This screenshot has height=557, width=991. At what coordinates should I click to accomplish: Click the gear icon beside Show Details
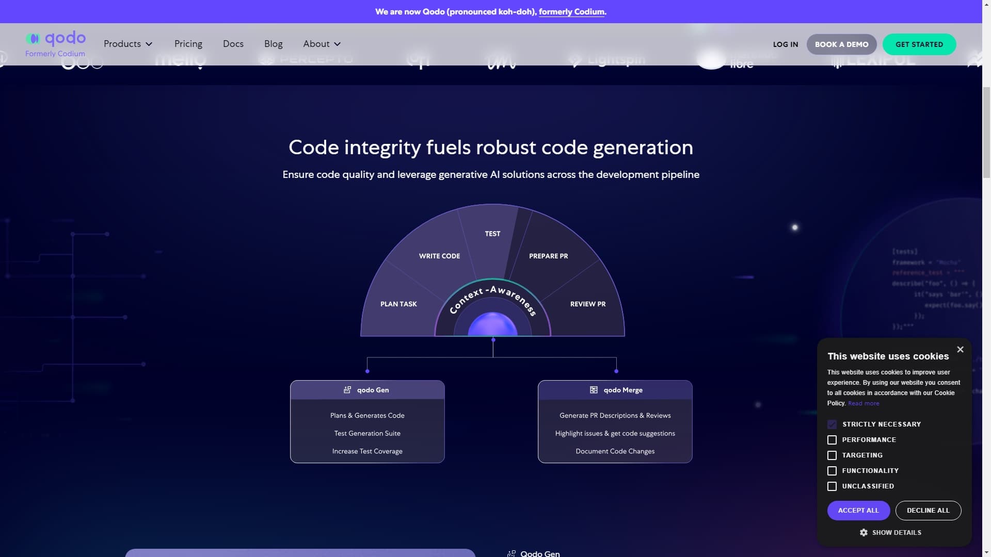click(864, 532)
